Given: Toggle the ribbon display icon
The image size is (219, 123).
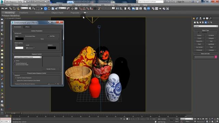Looking at the screenshot, I should (x=133, y=9).
